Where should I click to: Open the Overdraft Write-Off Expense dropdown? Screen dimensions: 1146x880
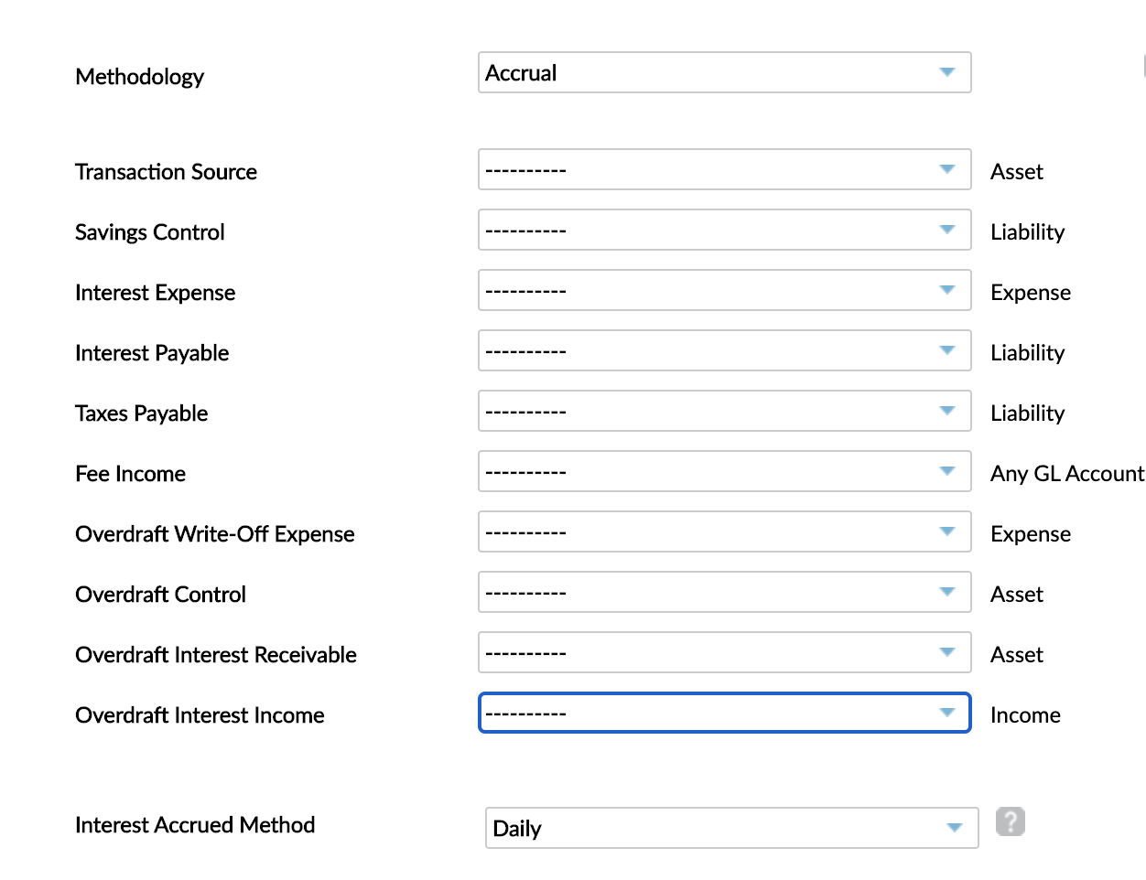coord(723,532)
